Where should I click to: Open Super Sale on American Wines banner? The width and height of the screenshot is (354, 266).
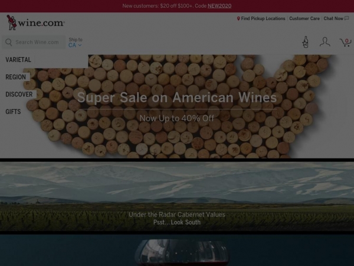point(177,106)
